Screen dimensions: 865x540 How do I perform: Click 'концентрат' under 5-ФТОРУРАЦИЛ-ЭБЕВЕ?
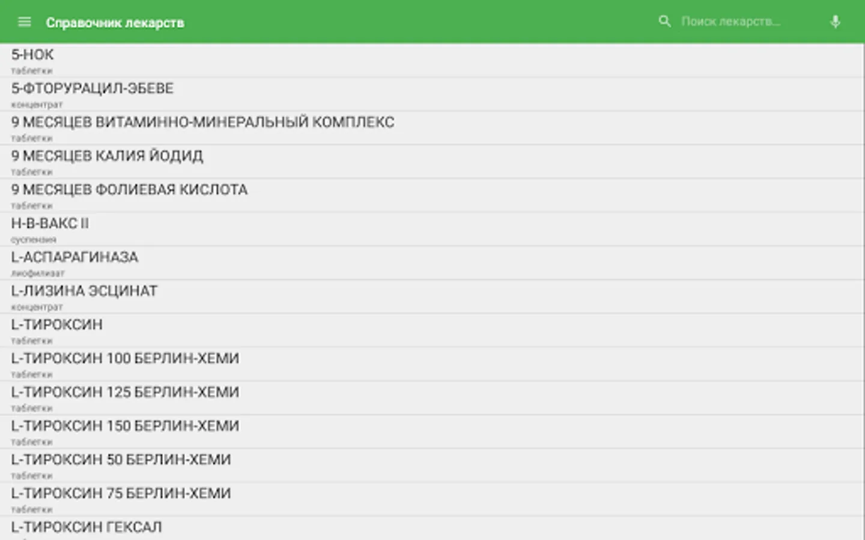37,104
